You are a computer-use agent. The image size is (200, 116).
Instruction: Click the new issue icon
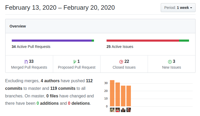pos(170,62)
